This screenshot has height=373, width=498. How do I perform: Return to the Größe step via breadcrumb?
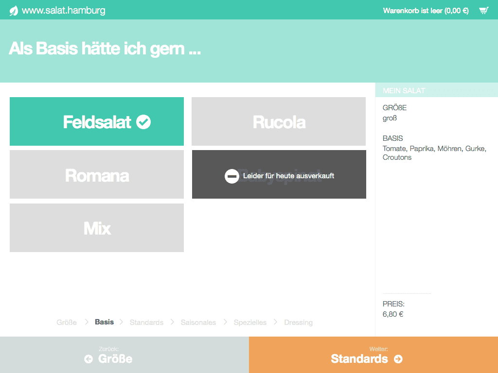pyautogui.click(x=67, y=322)
